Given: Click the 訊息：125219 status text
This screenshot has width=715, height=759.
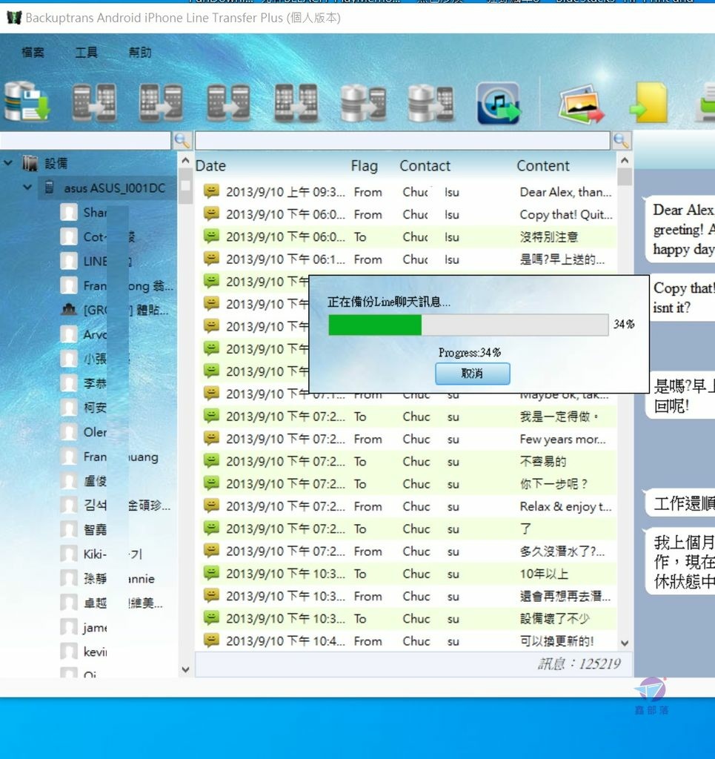Looking at the screenshot, I should (x=579, y=663).
